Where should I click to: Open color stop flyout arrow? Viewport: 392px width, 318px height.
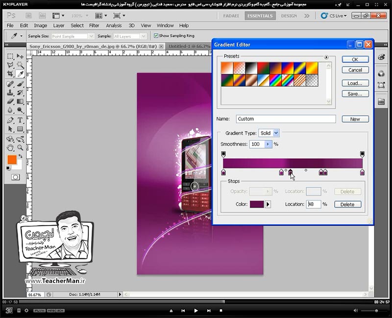pyautogui.click(x=268, y=204)
